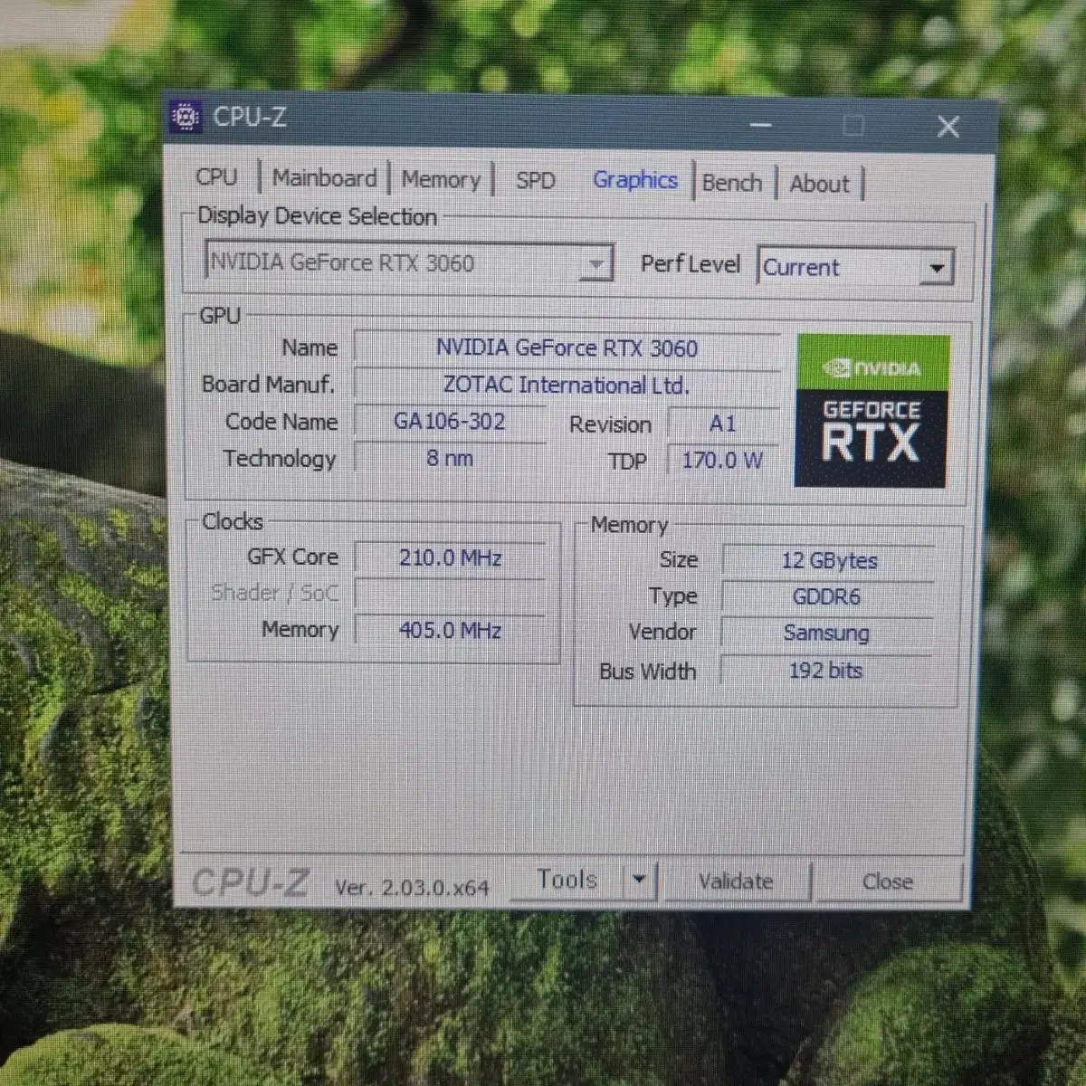Click the 8 nm technology value
1086x1086 pixels.
tap(450, 458)
